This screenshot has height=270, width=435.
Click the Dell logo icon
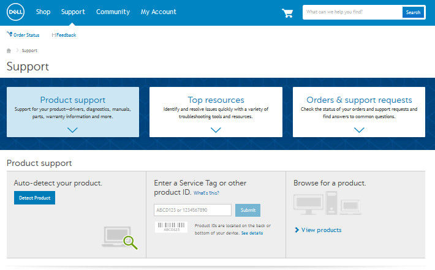pyautogui.click(x=15, y=12)
